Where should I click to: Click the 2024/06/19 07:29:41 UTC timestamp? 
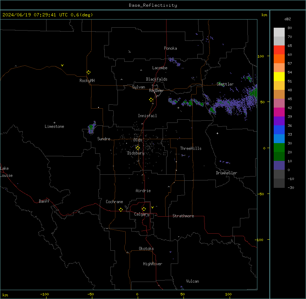[x=35, y=15]
